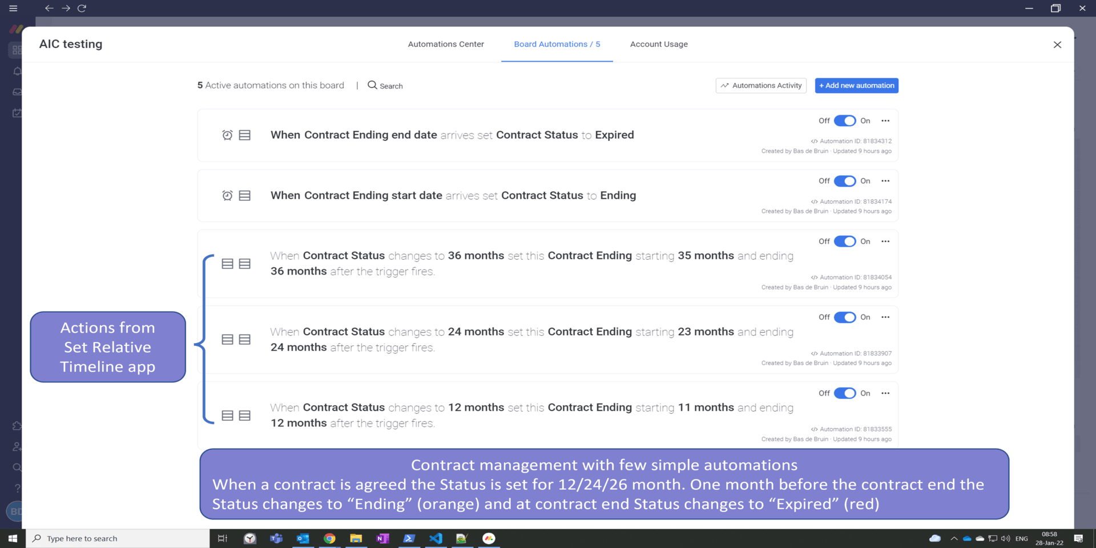Viewport: 1096px width, 548px height.
Task: Open three-dot menu of 36 months automation
Action: click(885, 241)
